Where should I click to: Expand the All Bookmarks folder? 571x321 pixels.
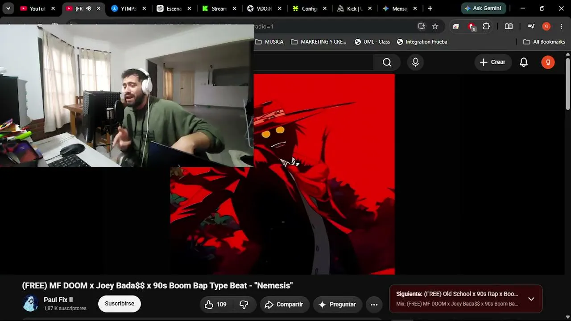pyautogui.click(x=544, y=42)
